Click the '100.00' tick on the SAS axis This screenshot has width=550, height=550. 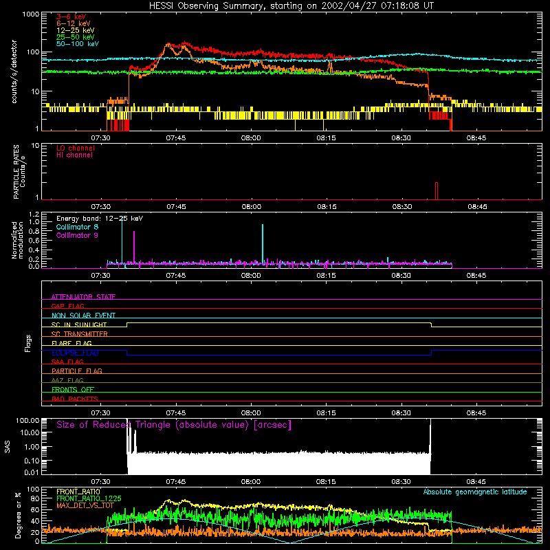point(27,420)
